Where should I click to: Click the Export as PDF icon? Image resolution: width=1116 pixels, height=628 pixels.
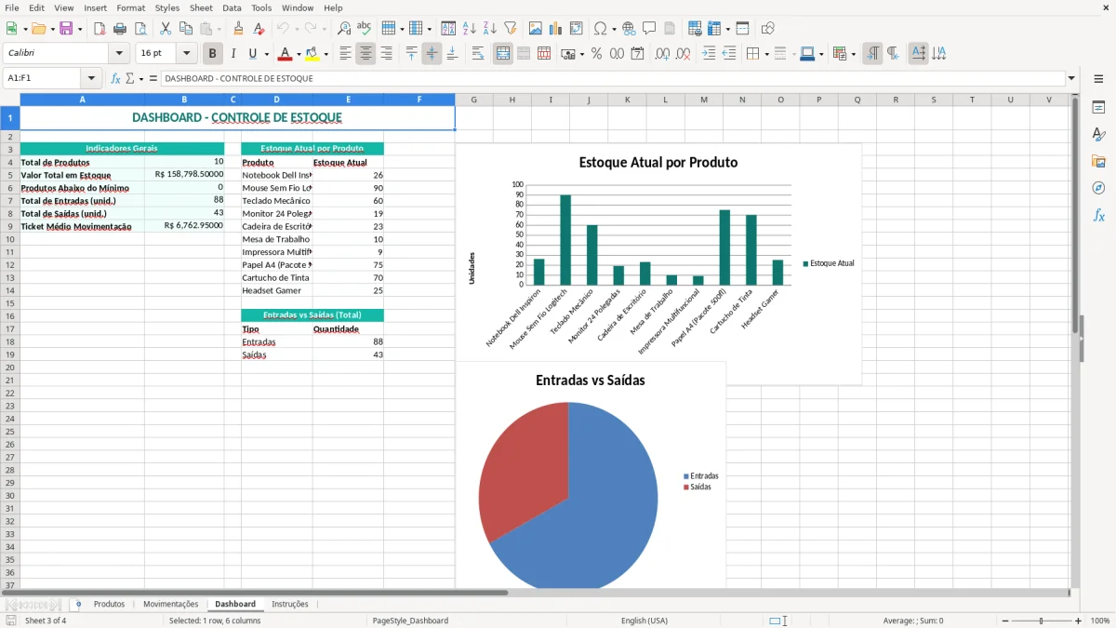tap(100, 28)
